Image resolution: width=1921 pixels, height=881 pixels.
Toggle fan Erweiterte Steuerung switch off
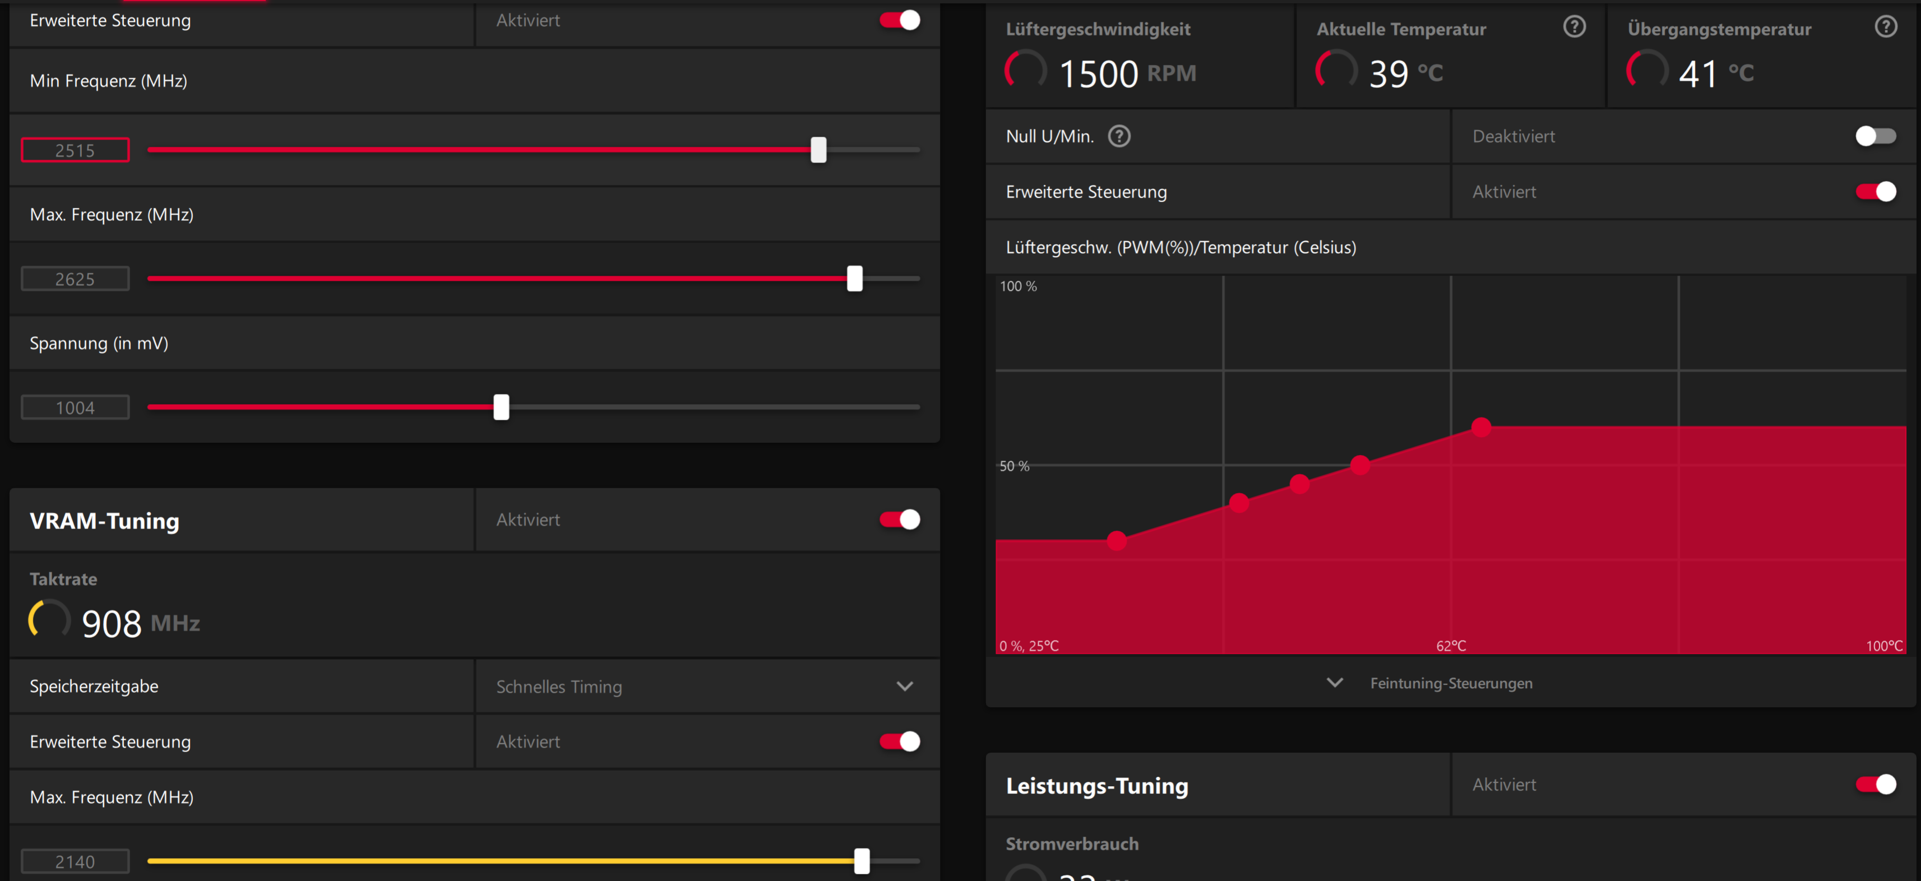[x=1875, y=192]
